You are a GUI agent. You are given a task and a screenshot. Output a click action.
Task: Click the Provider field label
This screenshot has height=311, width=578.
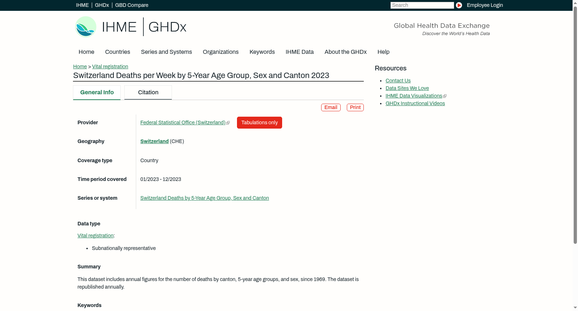click(87, 123)
